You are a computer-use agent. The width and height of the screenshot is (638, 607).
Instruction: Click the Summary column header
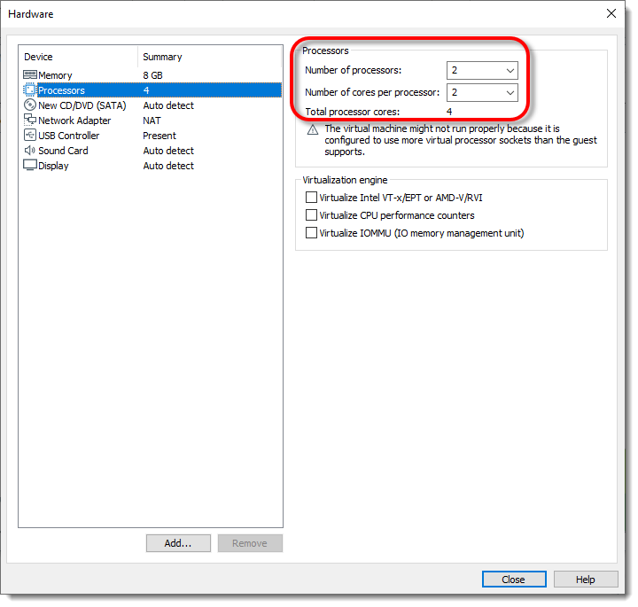(x=162, y=57)
